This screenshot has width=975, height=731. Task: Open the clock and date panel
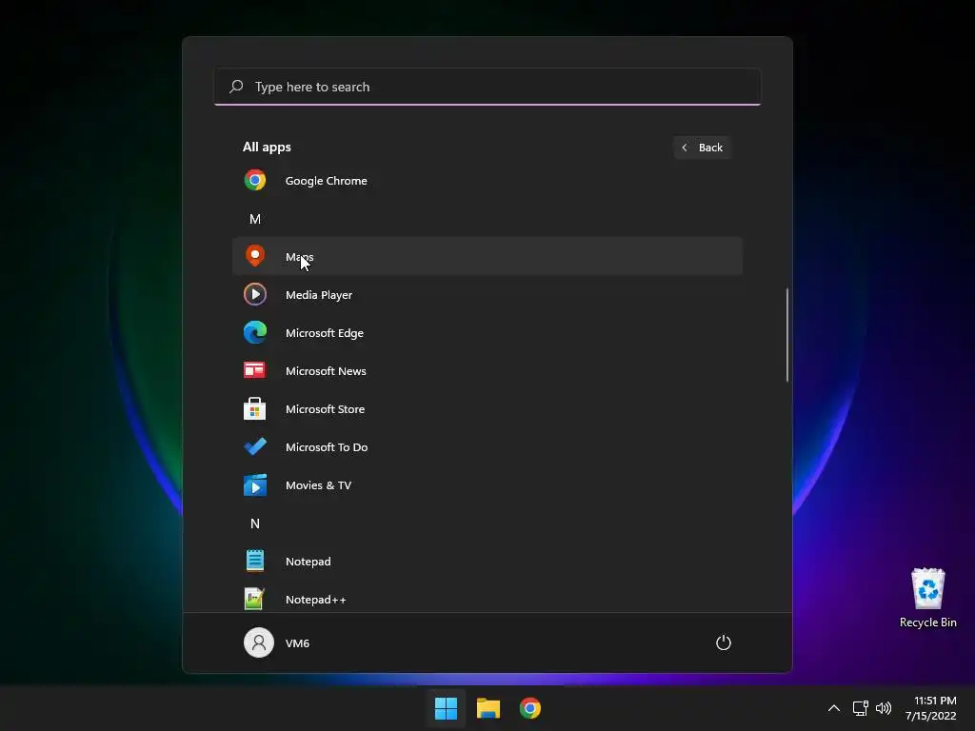pos(931,708)
